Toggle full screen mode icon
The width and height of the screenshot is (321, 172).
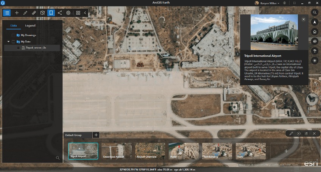295,3
